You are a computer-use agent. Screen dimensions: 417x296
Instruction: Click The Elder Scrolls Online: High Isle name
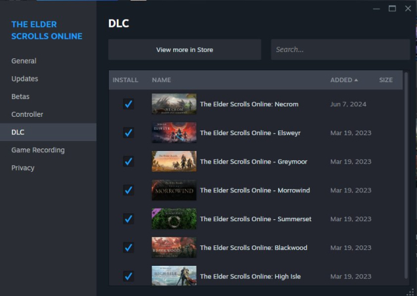tap(250, 276)
